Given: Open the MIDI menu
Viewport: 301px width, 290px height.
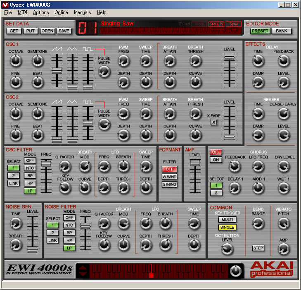Looking at the screenshot, I should tap(22, 12).
